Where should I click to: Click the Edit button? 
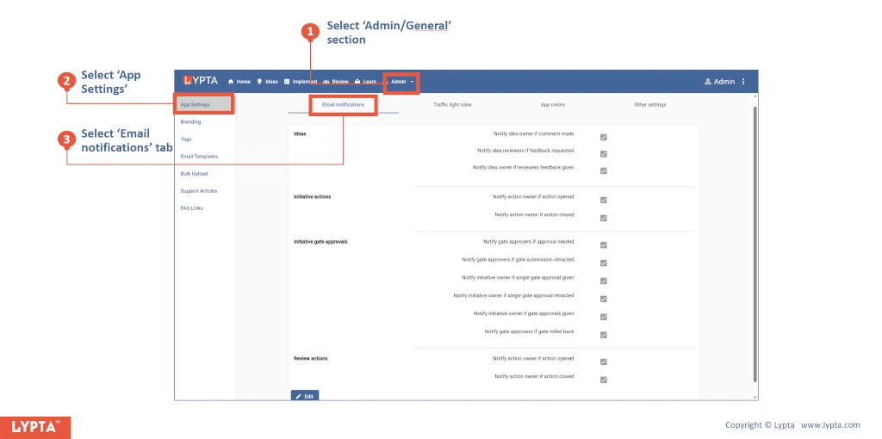click(305, 396)
